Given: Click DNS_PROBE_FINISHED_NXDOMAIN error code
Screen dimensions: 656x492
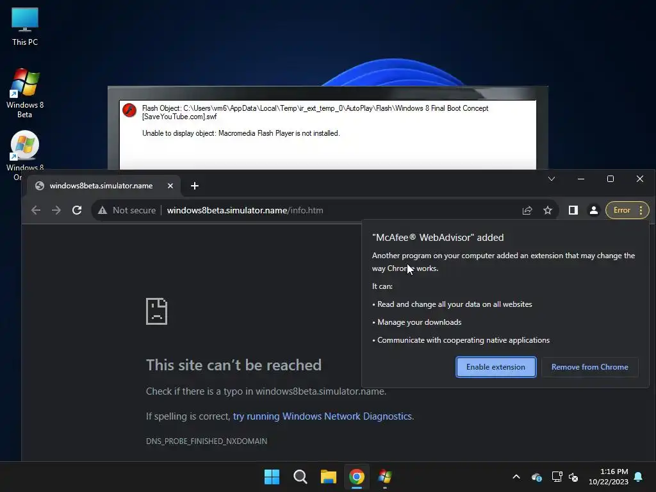Looking at the screenshot, I should [207, 441].
